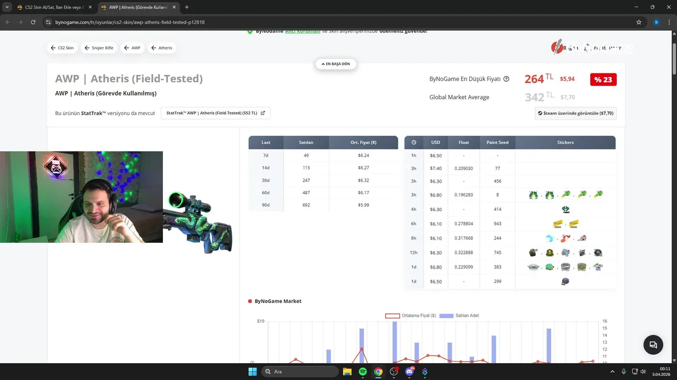This screenshot has height=380, width=677.
Task: Click the Paint Seed column header
Action: coord(498,142)
